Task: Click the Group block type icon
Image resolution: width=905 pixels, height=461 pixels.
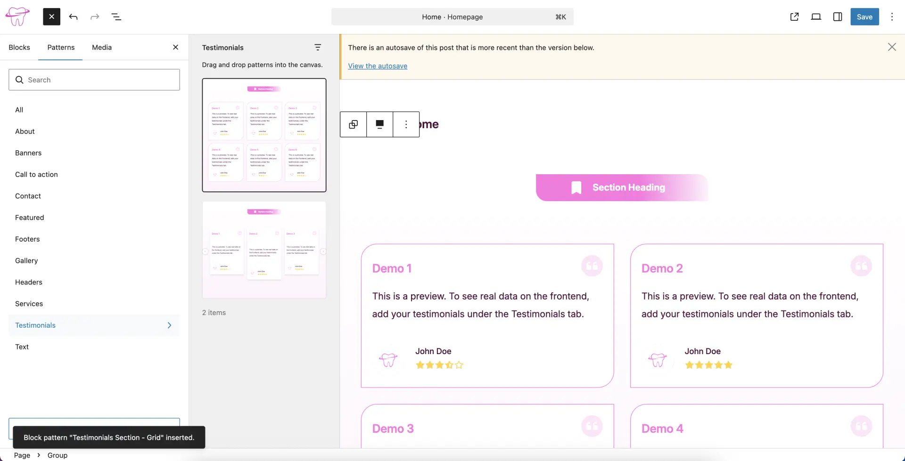Action: 353,124
